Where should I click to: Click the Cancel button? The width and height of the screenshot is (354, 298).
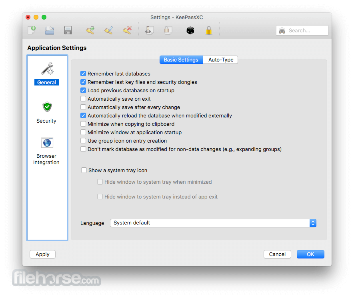[277, 254]
